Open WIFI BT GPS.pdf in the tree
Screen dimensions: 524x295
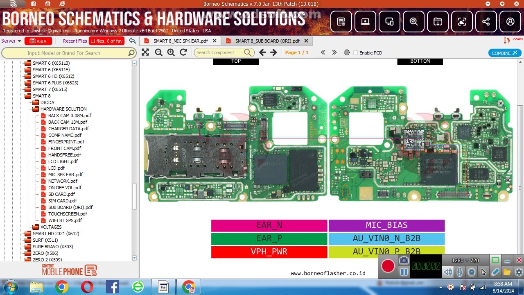tap(65, 220)
